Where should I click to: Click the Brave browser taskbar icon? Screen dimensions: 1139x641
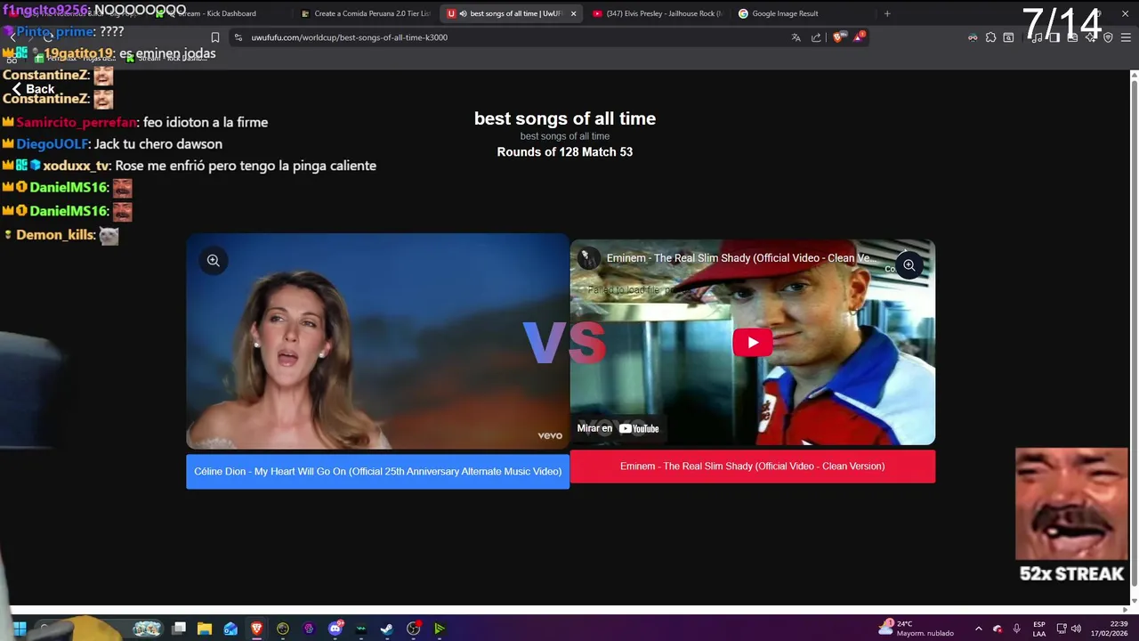tap(256, 629)
